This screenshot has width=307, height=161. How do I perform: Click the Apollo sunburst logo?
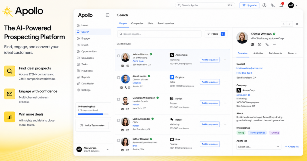(7, 11)
